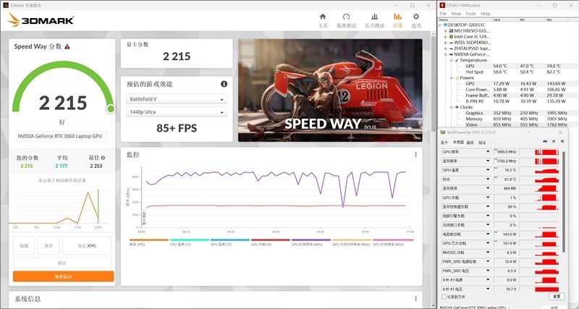Click the 保存 (save) button
579x309 pixels.
point(48,245)
